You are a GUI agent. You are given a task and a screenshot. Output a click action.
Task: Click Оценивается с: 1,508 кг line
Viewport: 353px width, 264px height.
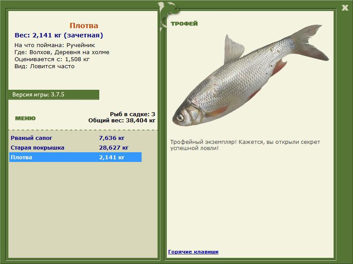(52, 59)
